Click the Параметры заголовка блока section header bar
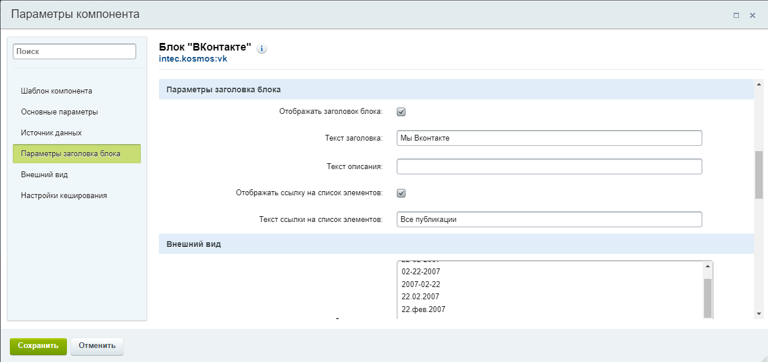Viewport: 768px width, 362px height. point(456,90)
